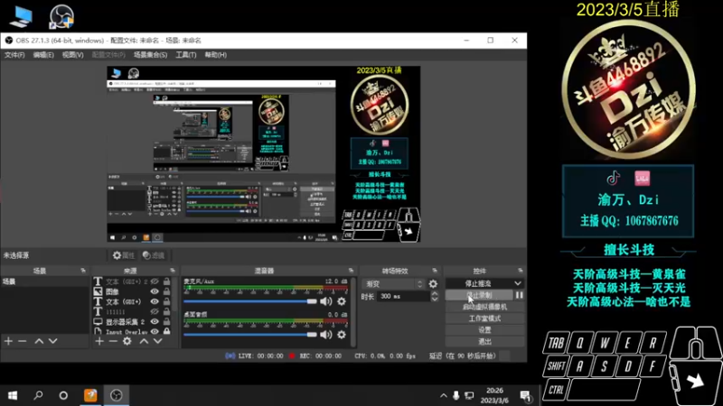Open the 帮助(H) menu
The height and width of the screenshot is (406, 723).
tap(215, 55)
